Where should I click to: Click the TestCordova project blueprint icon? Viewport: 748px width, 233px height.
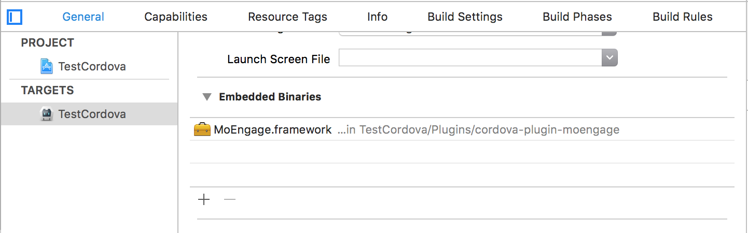point(47,66)
